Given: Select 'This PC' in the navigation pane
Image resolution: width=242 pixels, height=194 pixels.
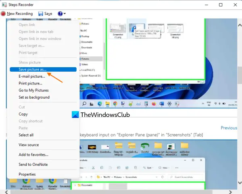Looking at the screenshot, I should (83, 31).
